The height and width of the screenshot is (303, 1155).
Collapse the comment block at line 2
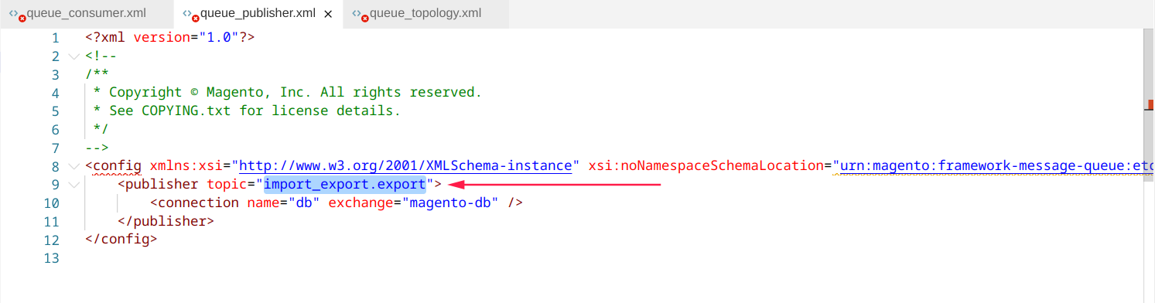73,56
